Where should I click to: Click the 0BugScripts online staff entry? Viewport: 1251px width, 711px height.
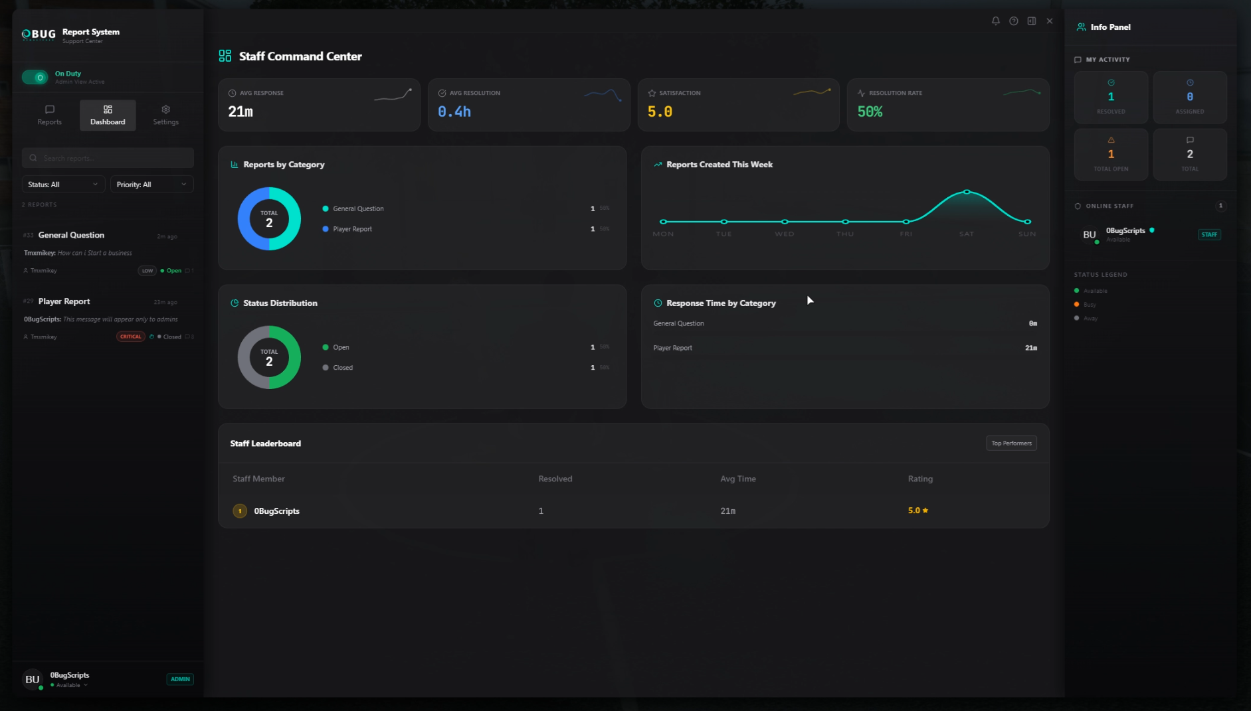pos(1150,234)
